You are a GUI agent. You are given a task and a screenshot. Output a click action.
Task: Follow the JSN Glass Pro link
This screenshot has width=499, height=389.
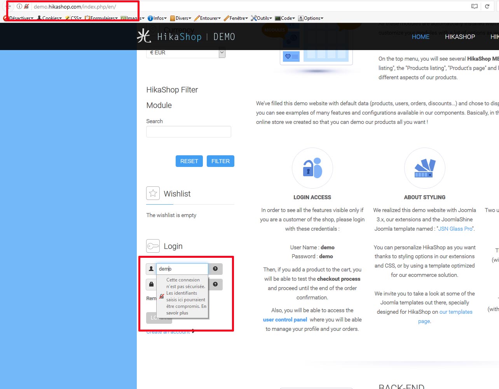455,229
